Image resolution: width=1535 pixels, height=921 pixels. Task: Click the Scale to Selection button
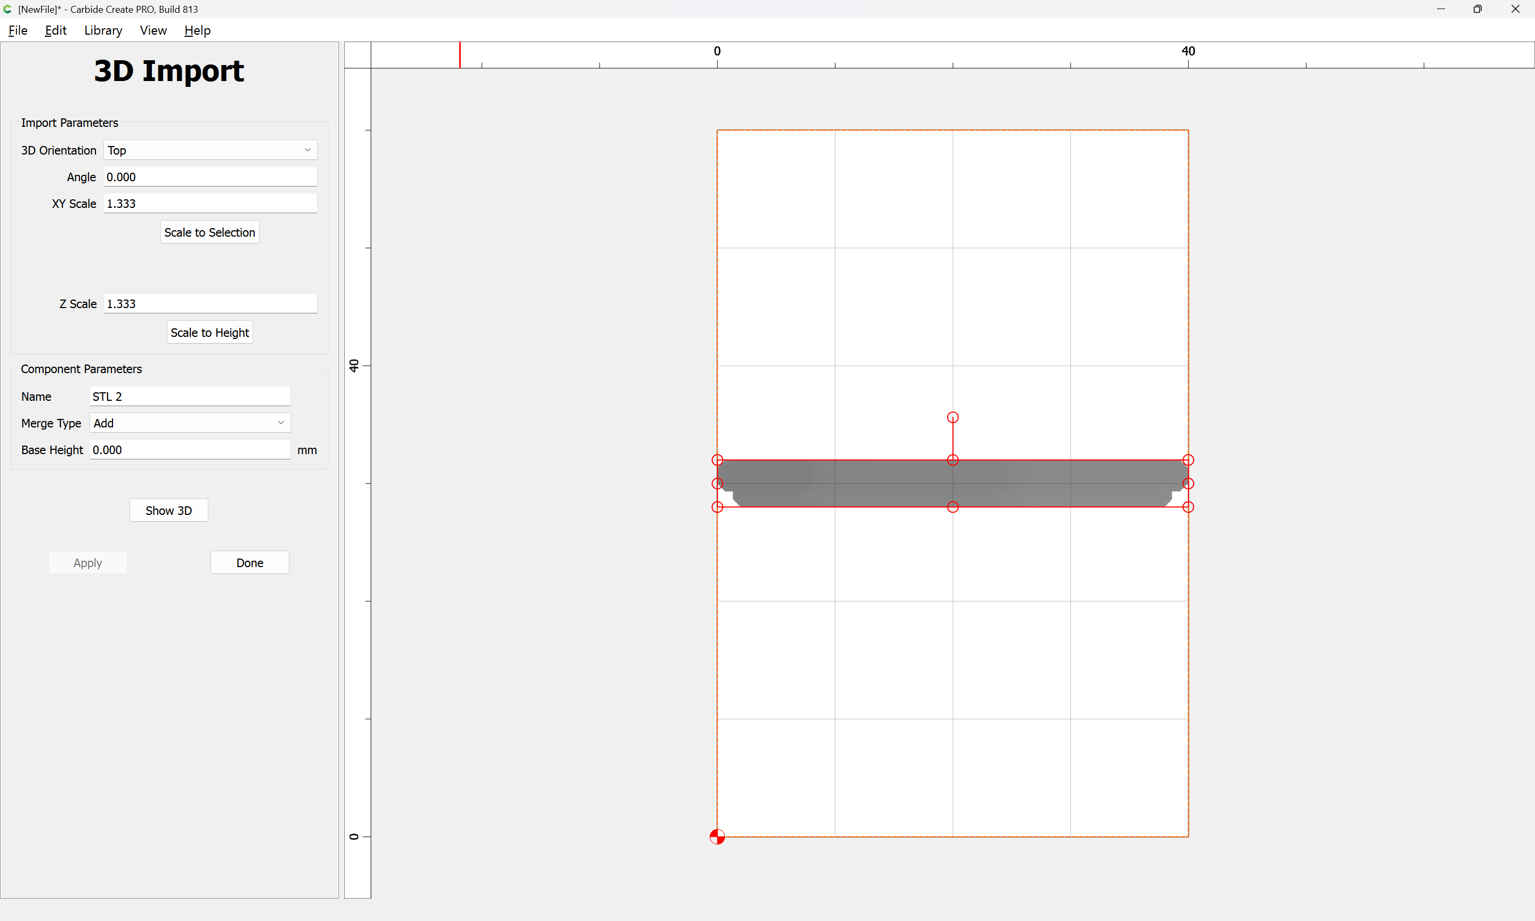click(209, 232)
